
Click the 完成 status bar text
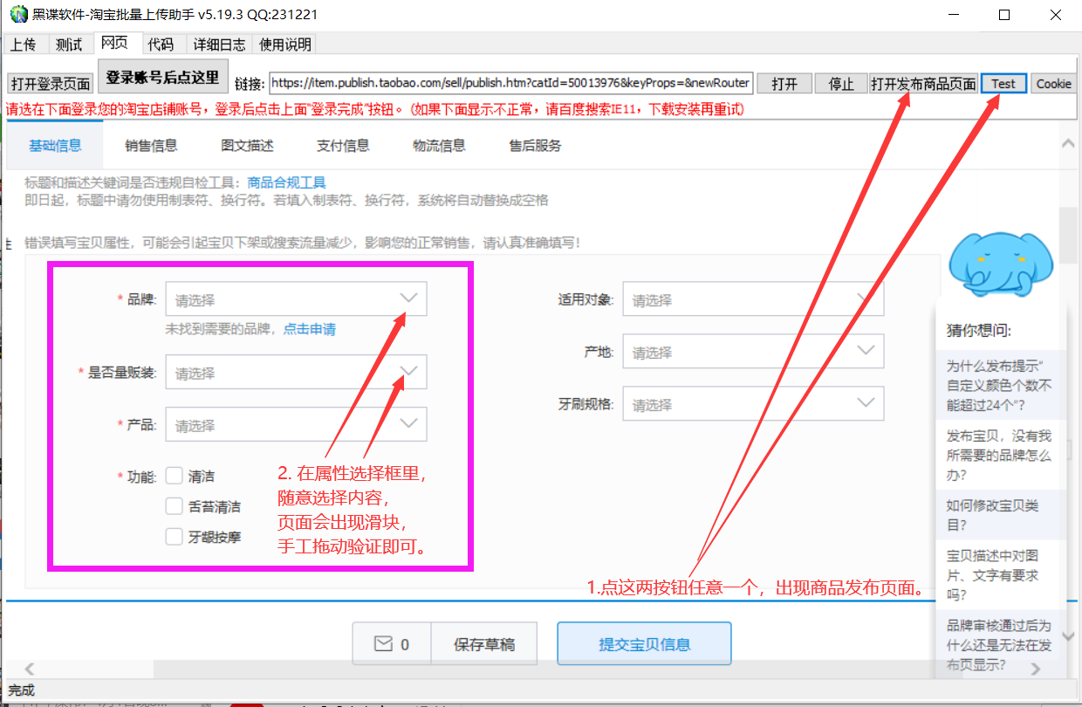click(x=21, y=690)
